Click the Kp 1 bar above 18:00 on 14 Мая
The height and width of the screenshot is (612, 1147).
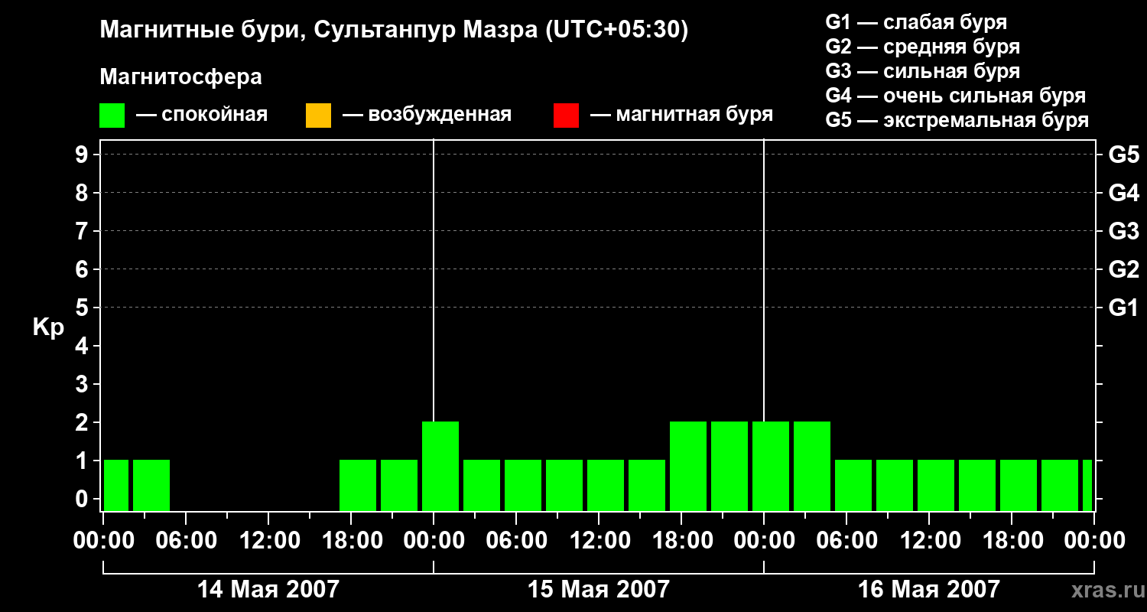pyautogui.click(x=358, y=486)
